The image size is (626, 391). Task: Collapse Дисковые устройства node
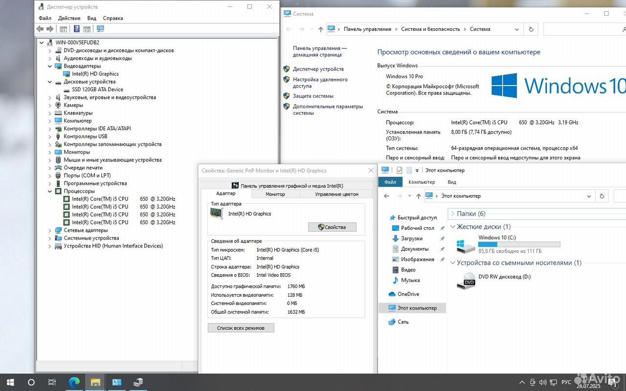tap(50, 82)
